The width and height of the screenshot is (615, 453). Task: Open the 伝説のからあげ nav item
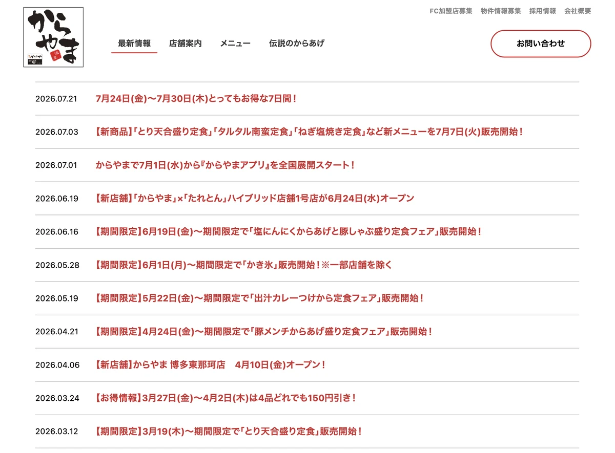[x=297, y=44]
